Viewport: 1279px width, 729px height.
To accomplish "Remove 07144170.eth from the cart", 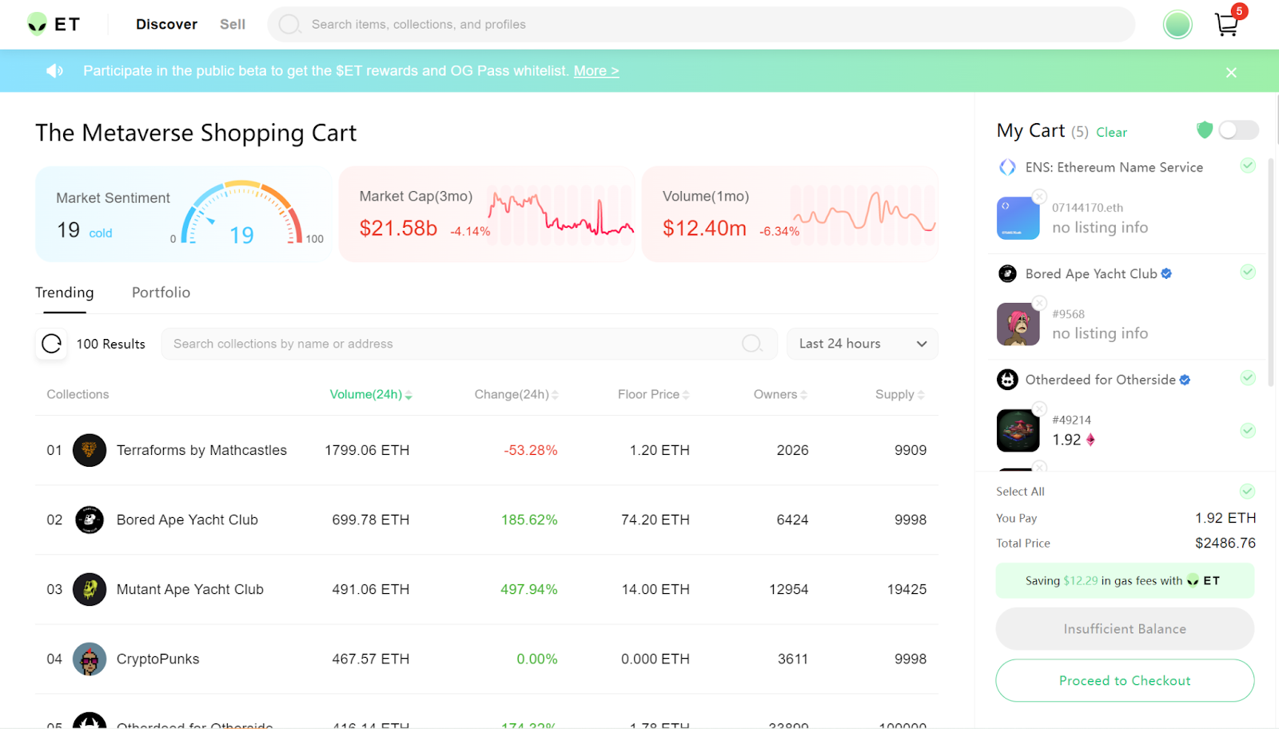I will 1039,196.
